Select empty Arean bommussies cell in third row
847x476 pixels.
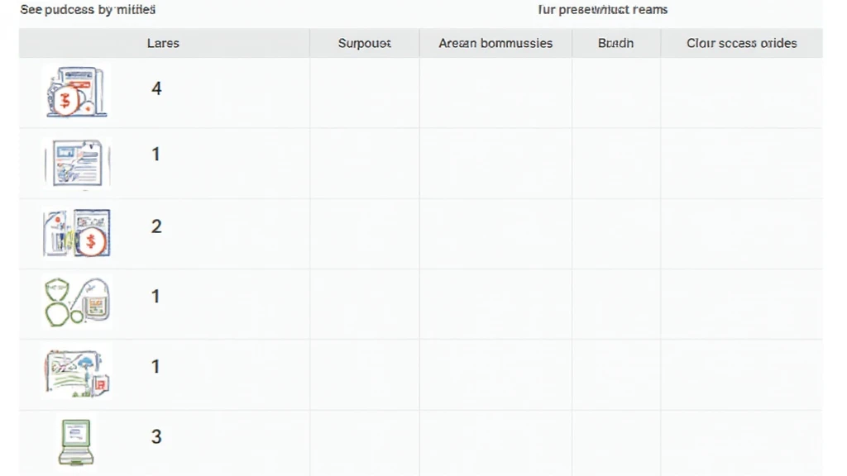tap(495, 234)
